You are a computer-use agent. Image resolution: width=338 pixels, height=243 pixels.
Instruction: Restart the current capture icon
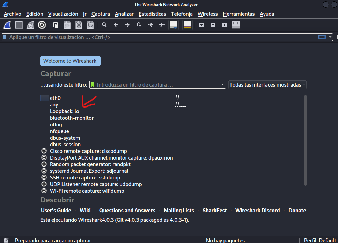30,25
